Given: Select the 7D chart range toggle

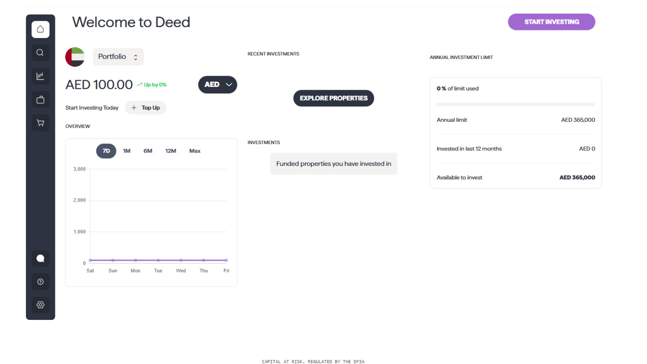Looking at the screenshot, I should coord(106,150).
